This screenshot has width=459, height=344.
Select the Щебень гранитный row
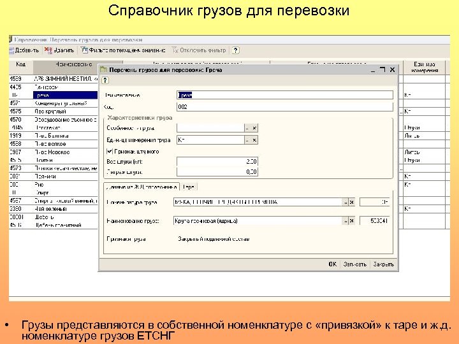54,225
